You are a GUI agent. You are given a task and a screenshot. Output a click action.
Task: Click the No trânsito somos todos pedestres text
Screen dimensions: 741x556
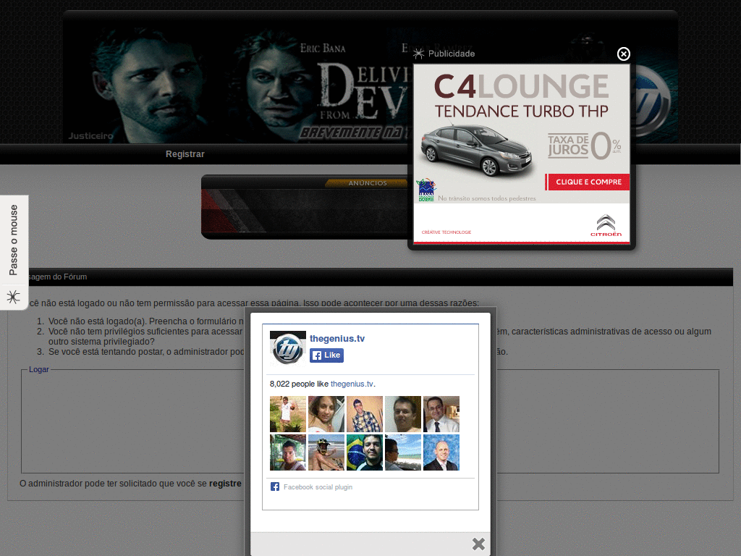[x=487, y=198]
